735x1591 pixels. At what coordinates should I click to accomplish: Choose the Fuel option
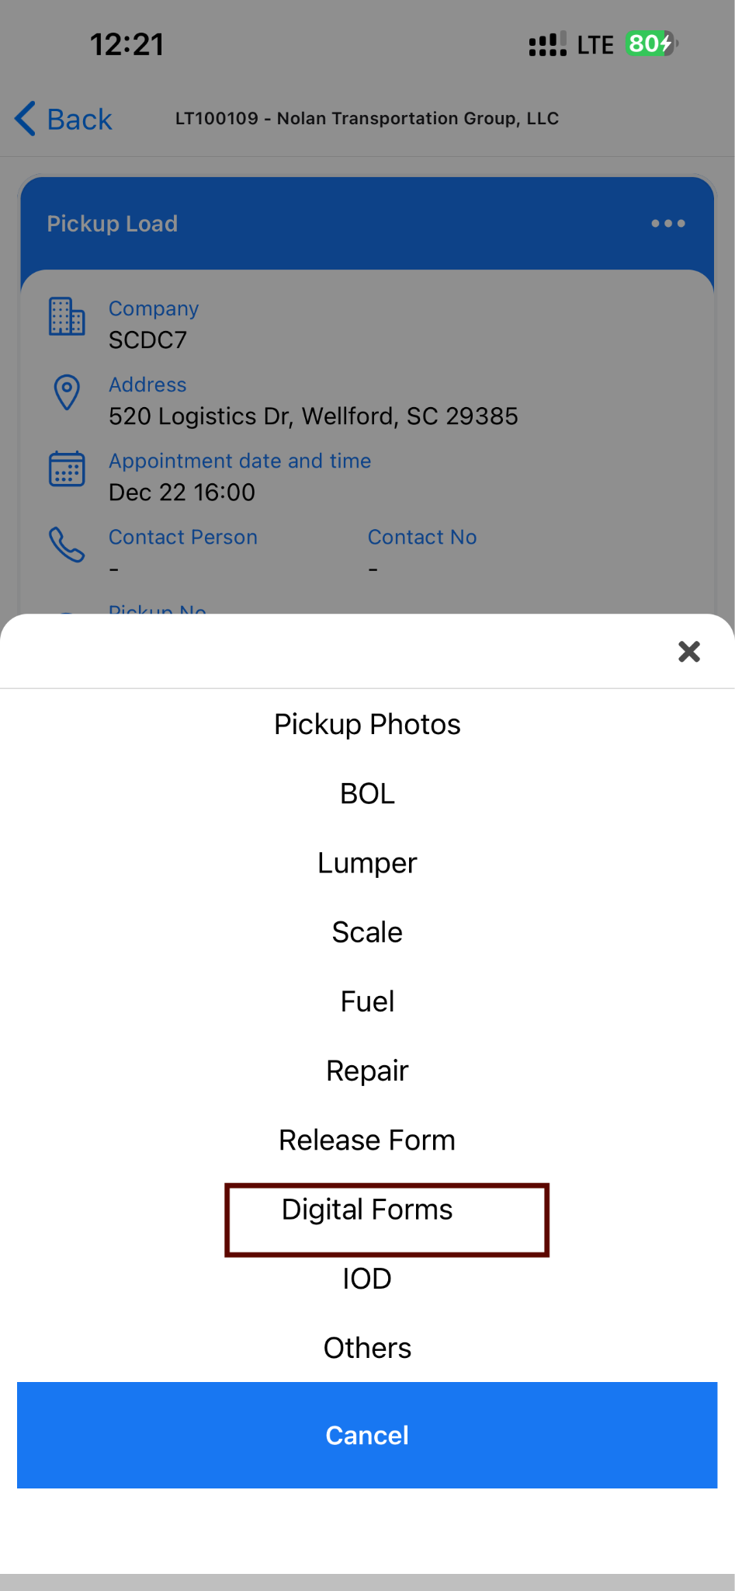[367, 1001]
